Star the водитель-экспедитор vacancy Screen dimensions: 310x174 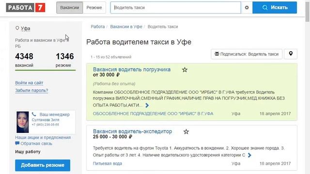(x=186, y=131)
